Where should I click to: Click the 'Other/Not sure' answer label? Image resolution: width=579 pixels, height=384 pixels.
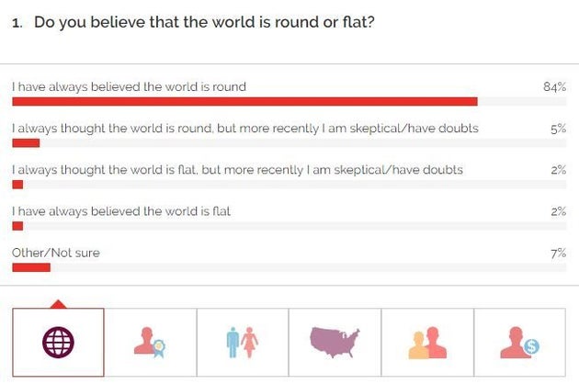55,253
